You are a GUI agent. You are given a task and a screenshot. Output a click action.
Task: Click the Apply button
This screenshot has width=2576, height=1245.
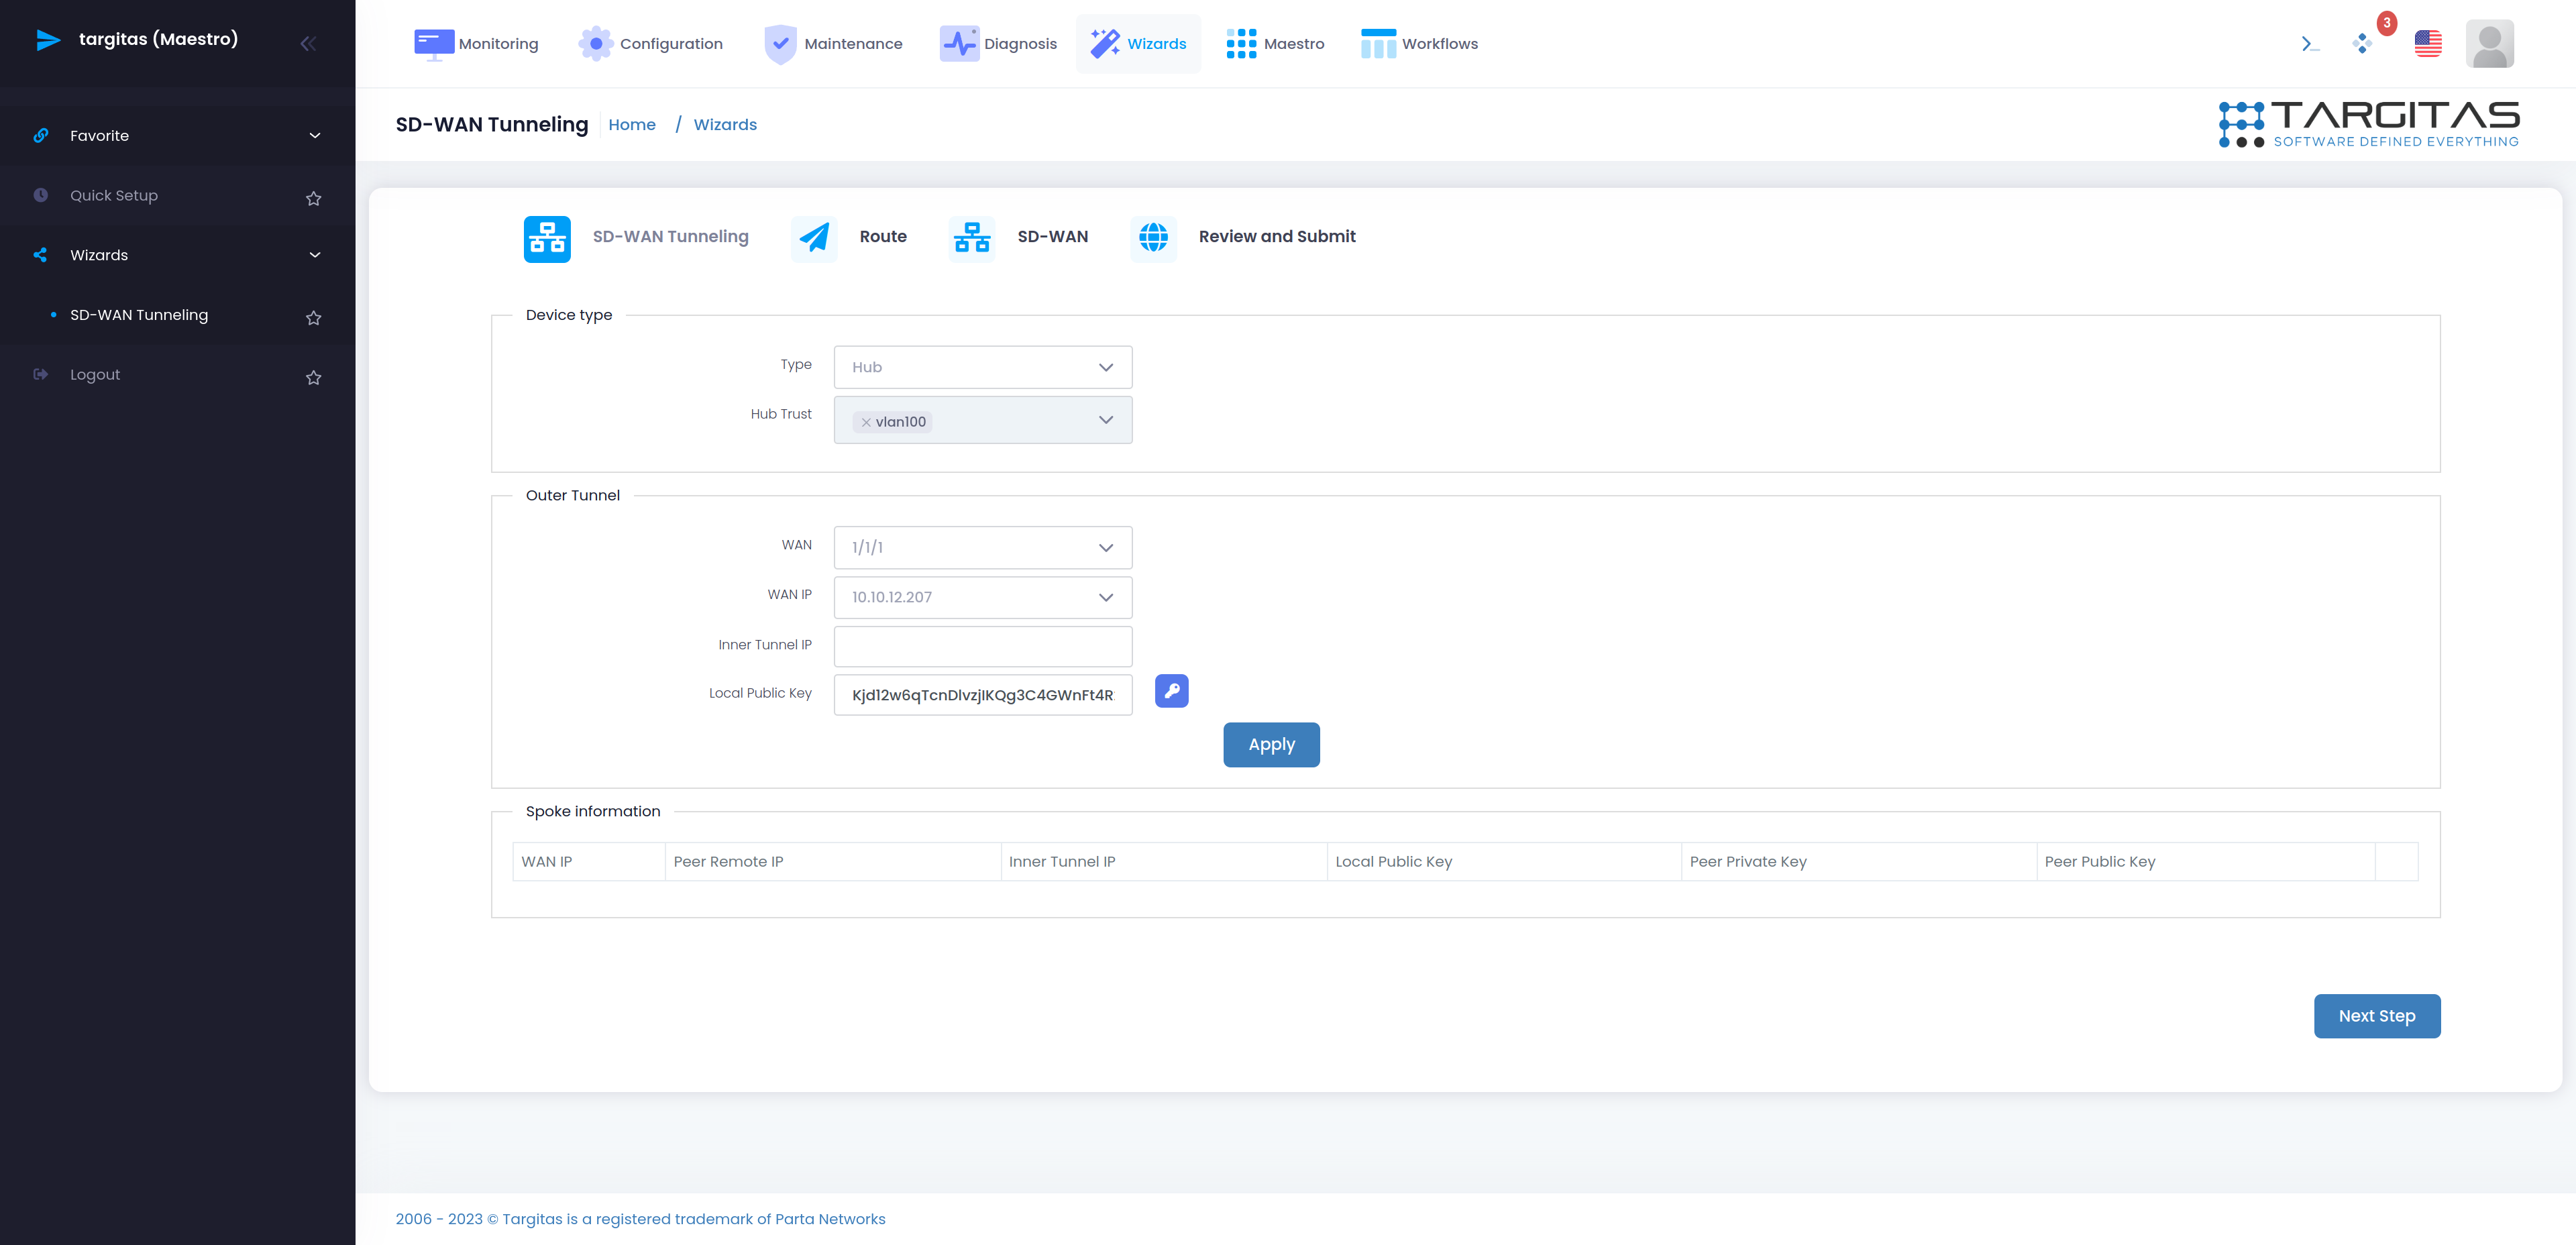pyautogui.click(x=1272, y=744)
